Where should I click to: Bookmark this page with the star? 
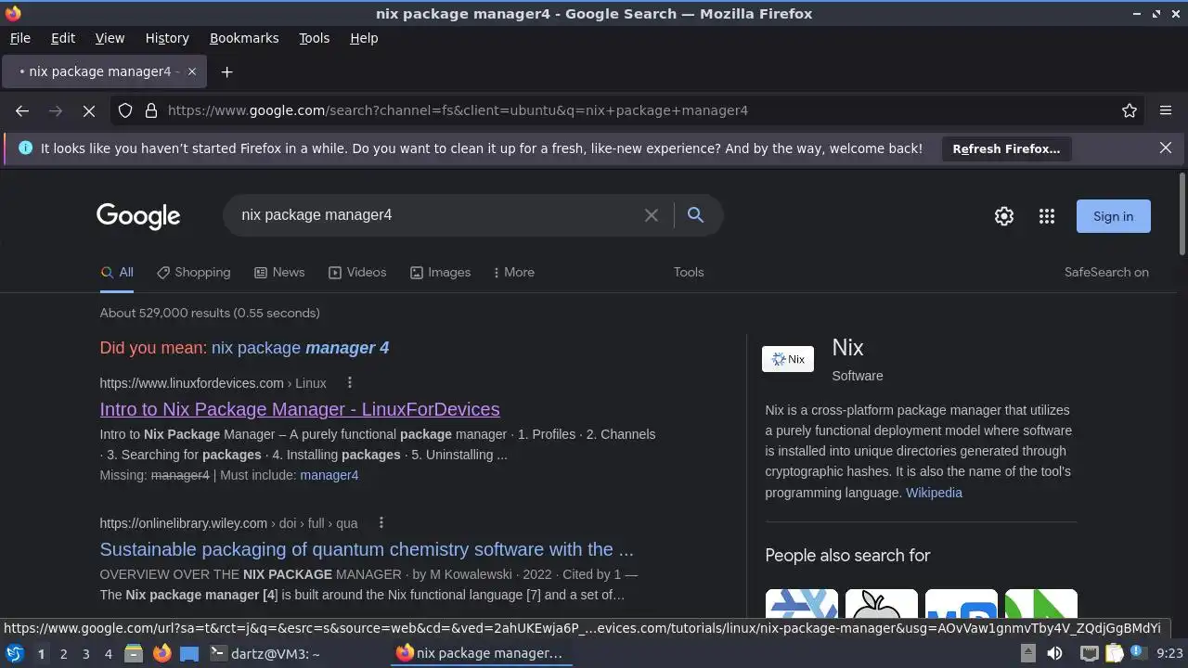pyautogui.click(x=1130, y=110)
